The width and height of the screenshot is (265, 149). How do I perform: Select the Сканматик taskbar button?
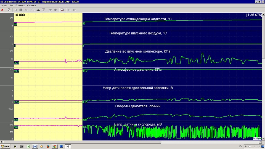[68, 147]
